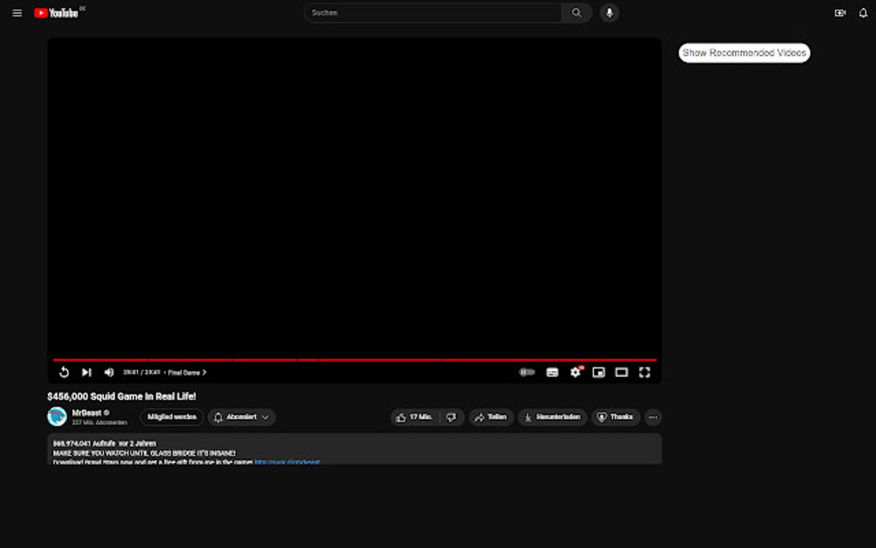Dislike the video
Image resolution: width=876 pixels, height=548 pixels.
[x=450, y=417]
